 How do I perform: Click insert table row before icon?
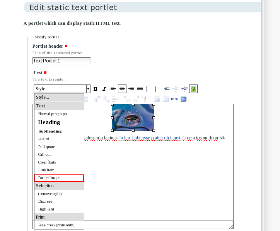[97, 99]
